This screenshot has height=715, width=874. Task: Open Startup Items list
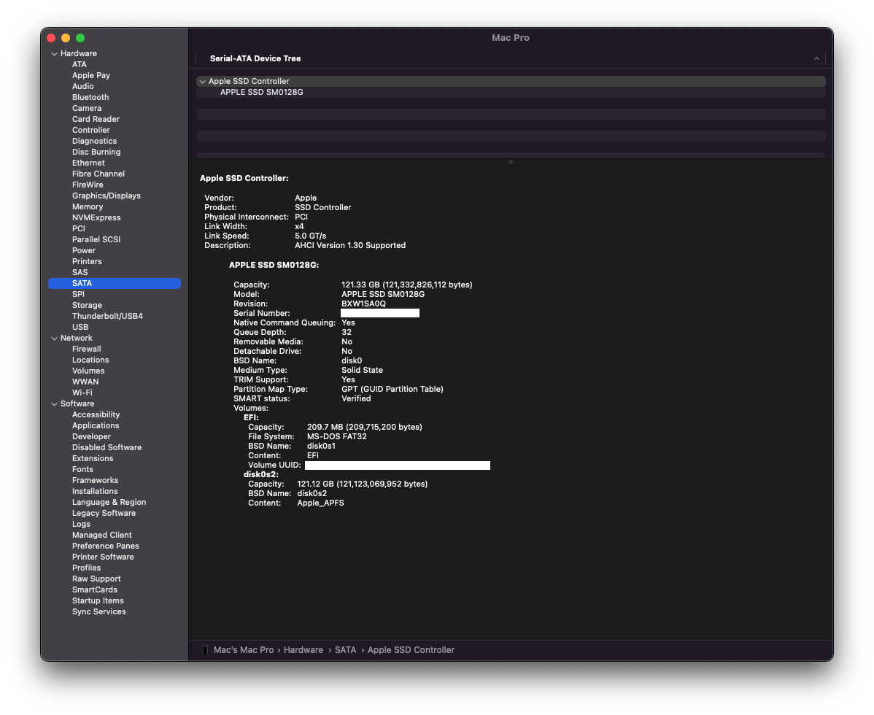tap(98, 600)
